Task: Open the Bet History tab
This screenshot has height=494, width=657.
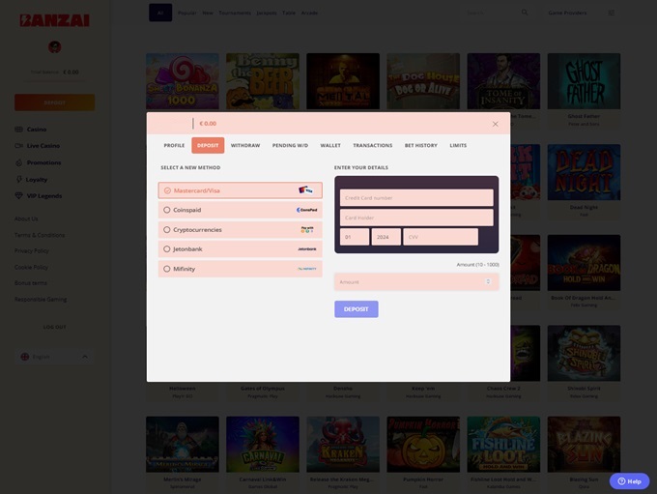Action: click(x=420, y=145)
